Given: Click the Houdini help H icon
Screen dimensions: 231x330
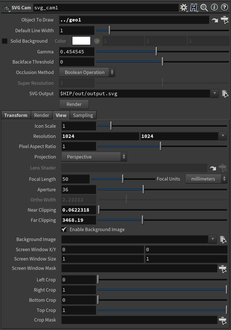Looking at the screenshot, I should click(194, 8).
